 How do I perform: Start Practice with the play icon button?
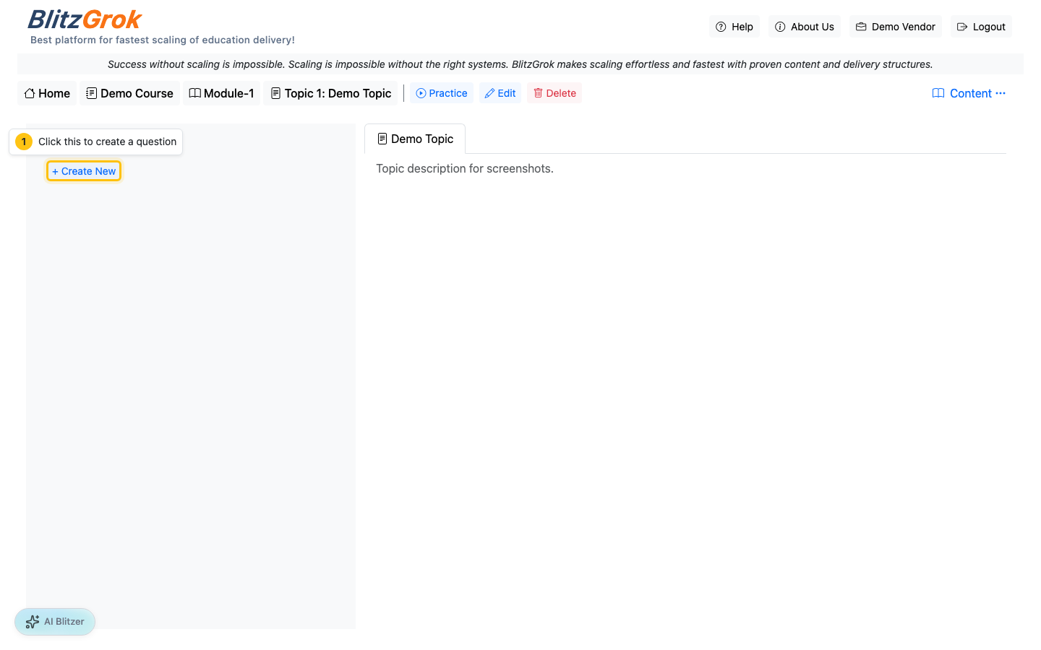pyautogui.click(x=441, y=93)
